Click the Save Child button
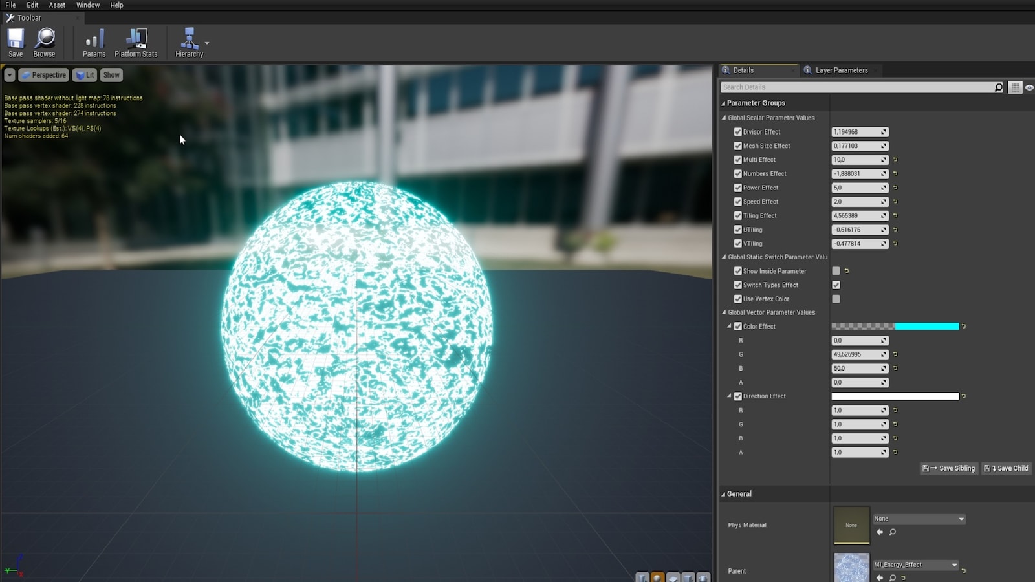1035x582 pixels. [x=1007, y=468]
